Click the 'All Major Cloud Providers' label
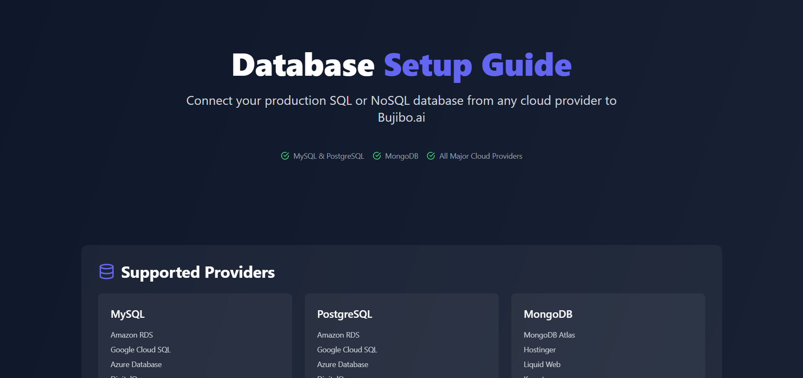This screenshot has height=378, width=803. 481,156
